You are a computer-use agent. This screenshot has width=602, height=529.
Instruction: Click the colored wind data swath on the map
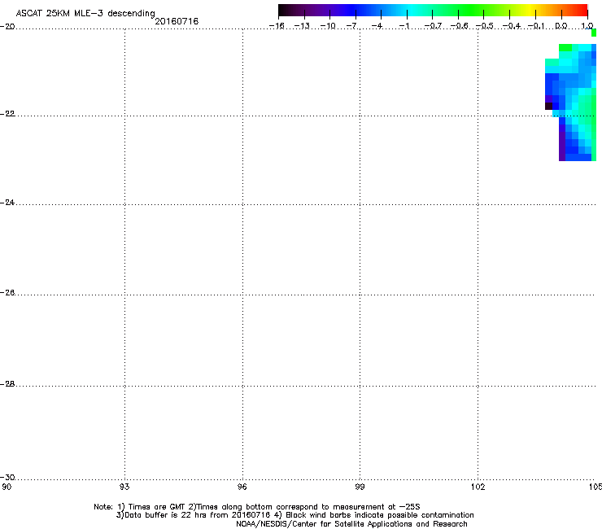[572, 103]
